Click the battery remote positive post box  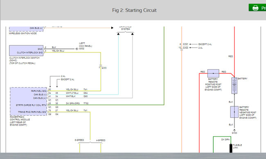pos(213,73)
